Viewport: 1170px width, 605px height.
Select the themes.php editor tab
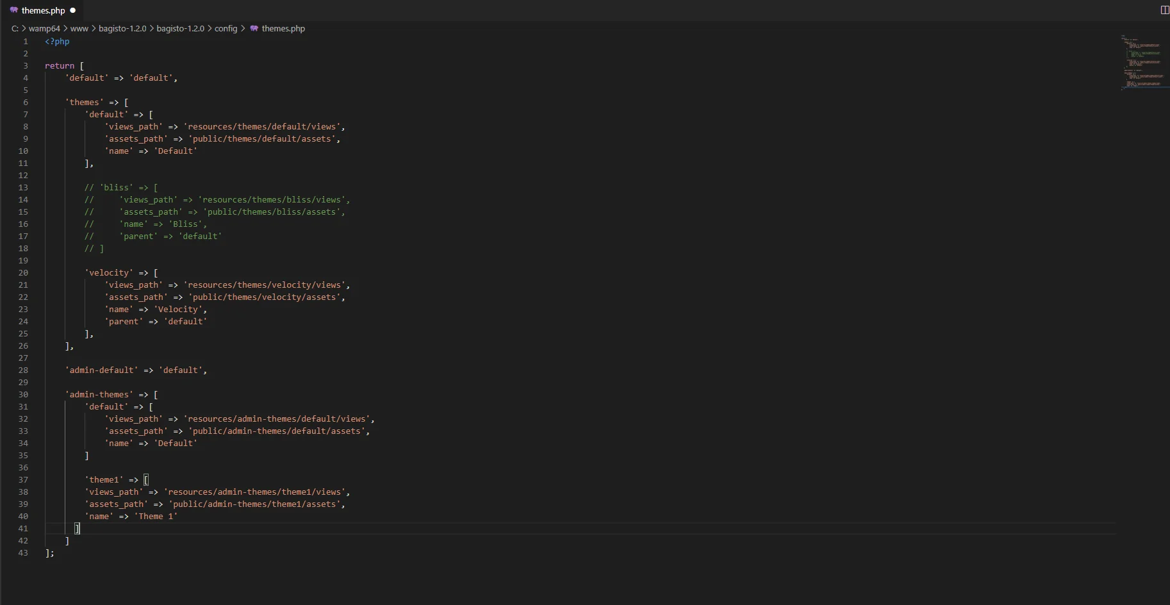pyautogui.click(x=42, y=10)
